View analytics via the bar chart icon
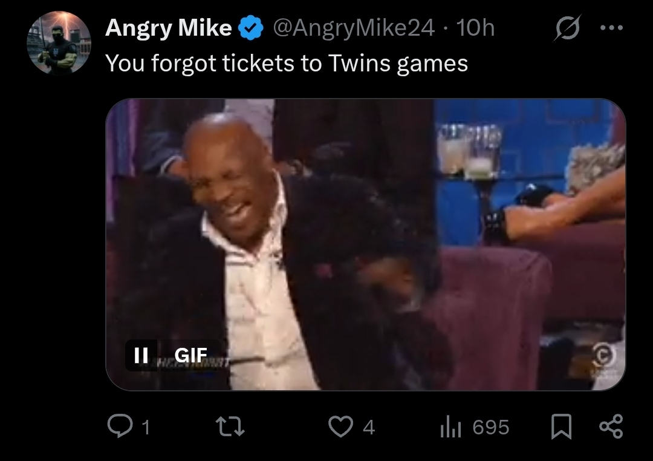653x461 pixels. (450, 427)
